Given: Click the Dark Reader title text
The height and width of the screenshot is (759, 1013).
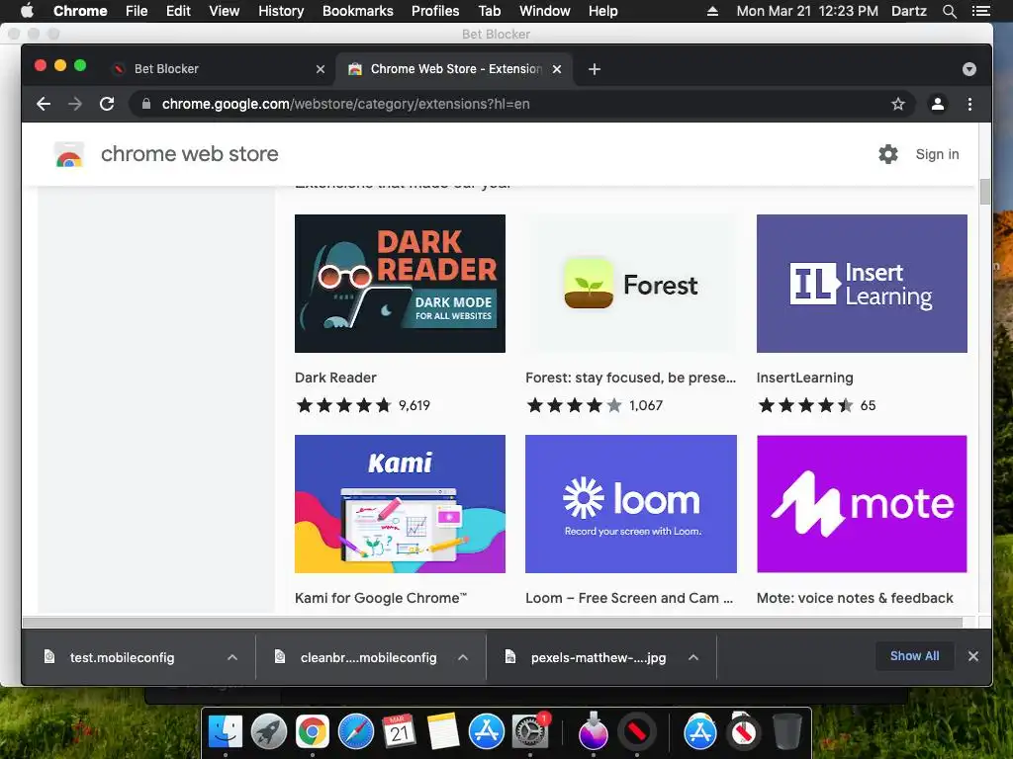Looking at the screenshot, I should click(x=335, y=378).
